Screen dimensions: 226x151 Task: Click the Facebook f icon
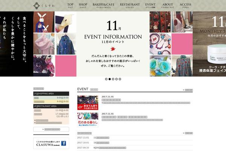point(64,143)
